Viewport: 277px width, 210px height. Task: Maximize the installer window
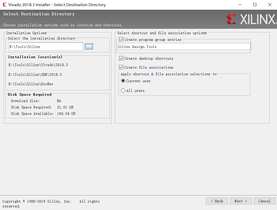pyautogui.click(x=255, y=5)
